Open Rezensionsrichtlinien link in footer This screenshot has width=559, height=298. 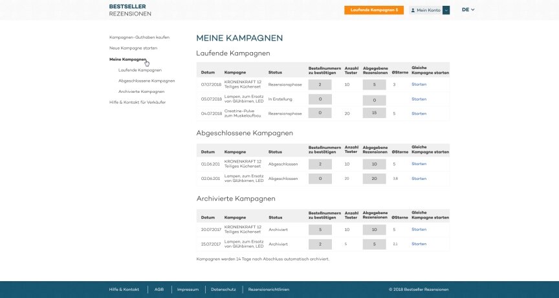point(269,290)
